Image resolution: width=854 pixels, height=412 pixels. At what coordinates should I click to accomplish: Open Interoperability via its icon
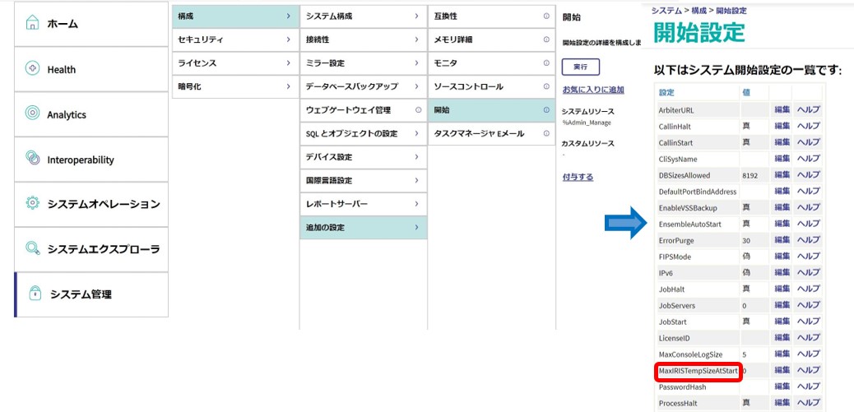(x=33, y=159)
